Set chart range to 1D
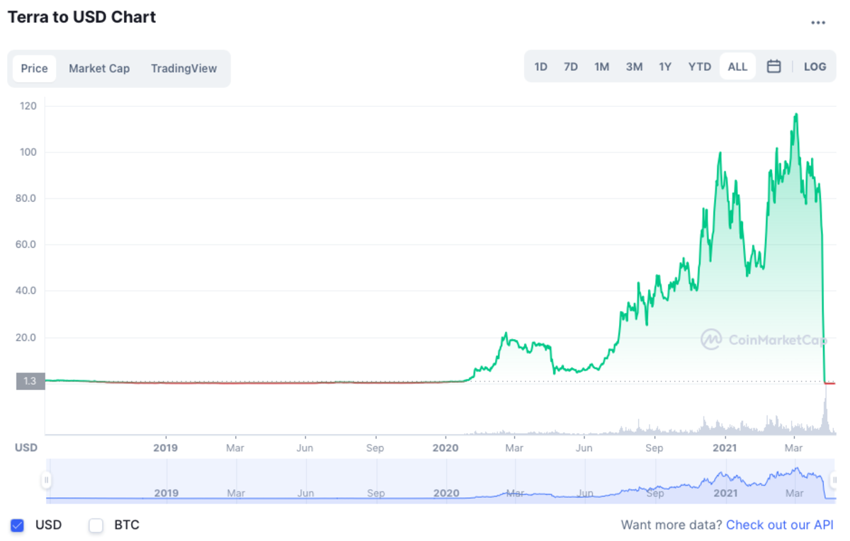Image resolution: width=850 pixels, height=541 pixels. [540, 67]
